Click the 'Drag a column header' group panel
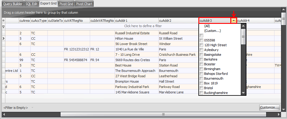Screen dimensions: 287x119 [141, 13]
